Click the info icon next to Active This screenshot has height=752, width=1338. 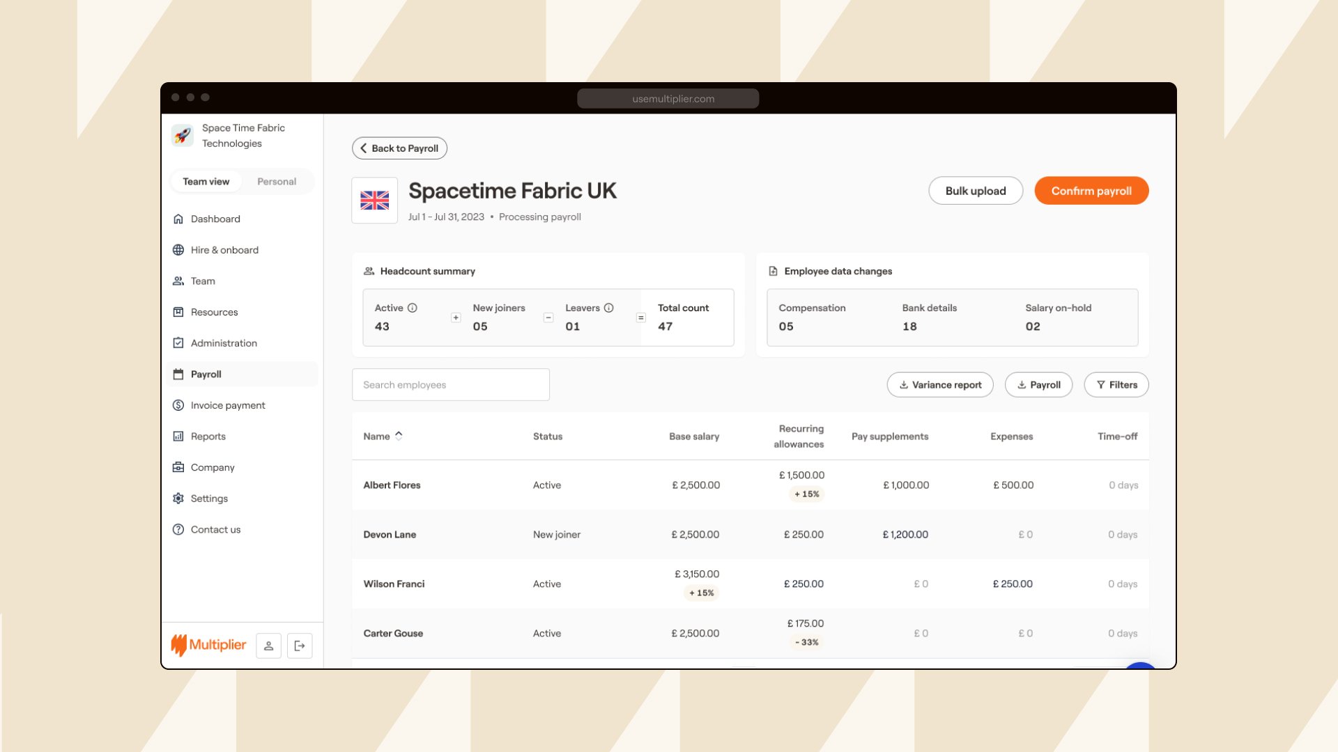tap(413, 308)
